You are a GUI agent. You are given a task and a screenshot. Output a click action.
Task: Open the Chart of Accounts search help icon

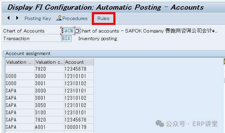point(77,31)
